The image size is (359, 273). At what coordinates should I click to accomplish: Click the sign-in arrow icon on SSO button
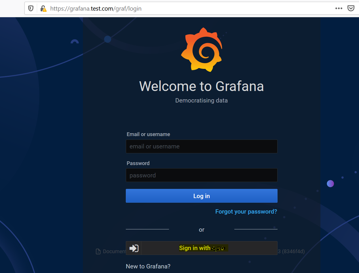(x=133, y=248)
